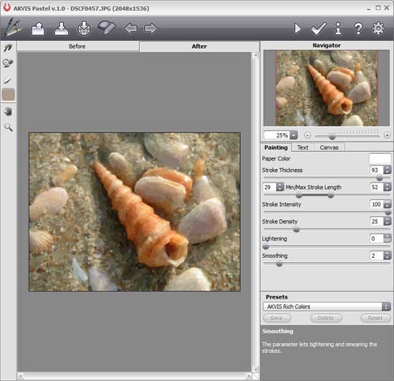
Task: Switch to the After tab
Action: click(199, 47)
